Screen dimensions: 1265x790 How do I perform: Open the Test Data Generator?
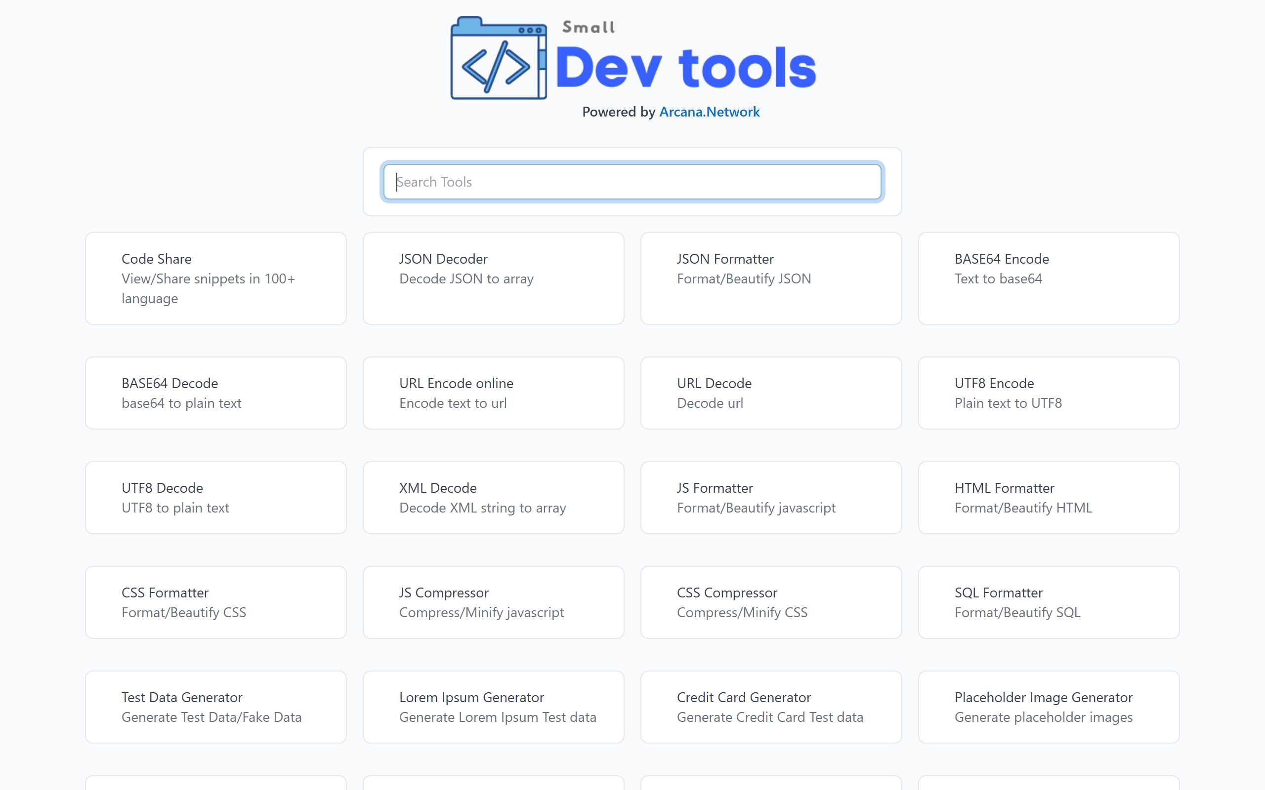[215, 707]
